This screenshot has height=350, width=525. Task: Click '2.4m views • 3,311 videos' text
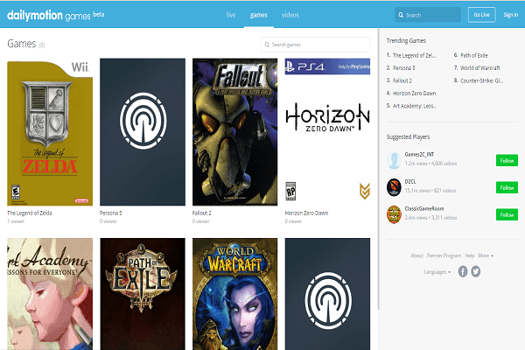[430, 218]
